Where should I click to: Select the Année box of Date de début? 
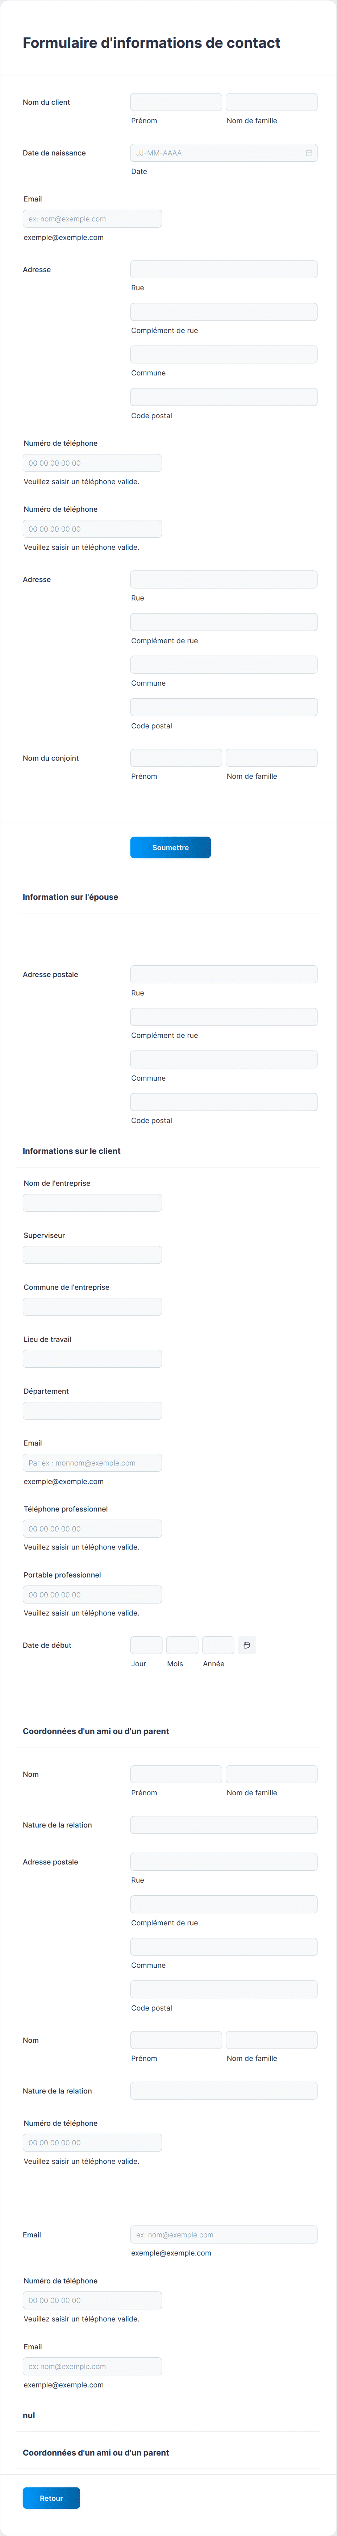click(218, 1645)
